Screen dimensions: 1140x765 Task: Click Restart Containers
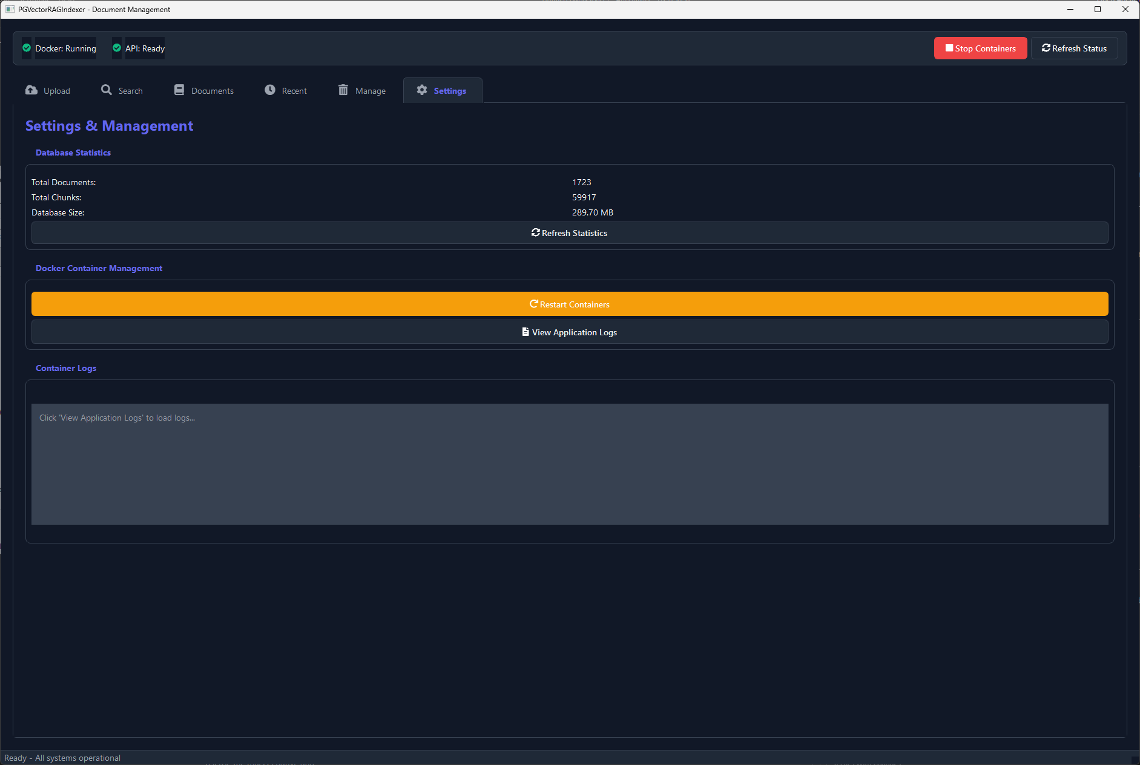click(569, 304)
